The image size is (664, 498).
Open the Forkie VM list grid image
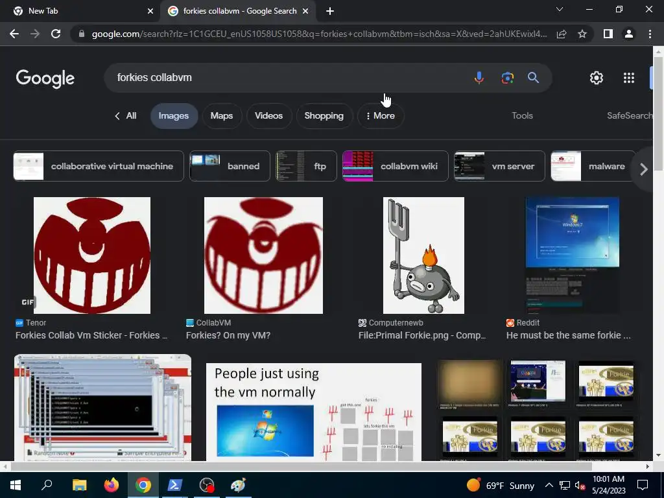click(x=537, y=410)
